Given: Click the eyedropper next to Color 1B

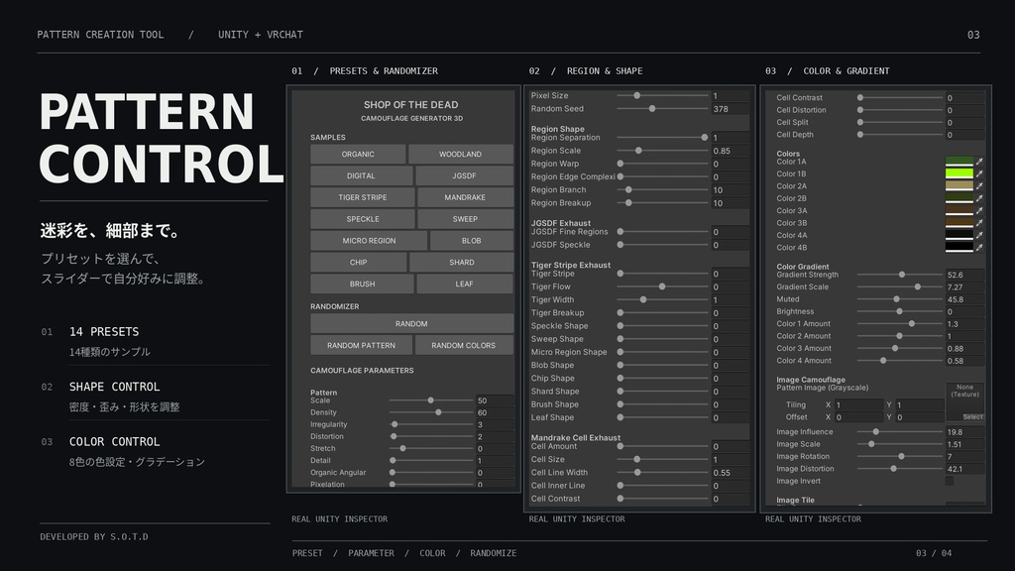Looking at the screenshot, I should point(979,173).
